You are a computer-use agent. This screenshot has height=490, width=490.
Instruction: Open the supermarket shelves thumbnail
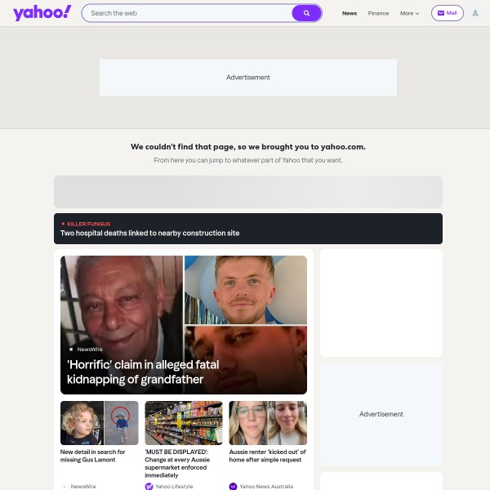coord(184,423)
